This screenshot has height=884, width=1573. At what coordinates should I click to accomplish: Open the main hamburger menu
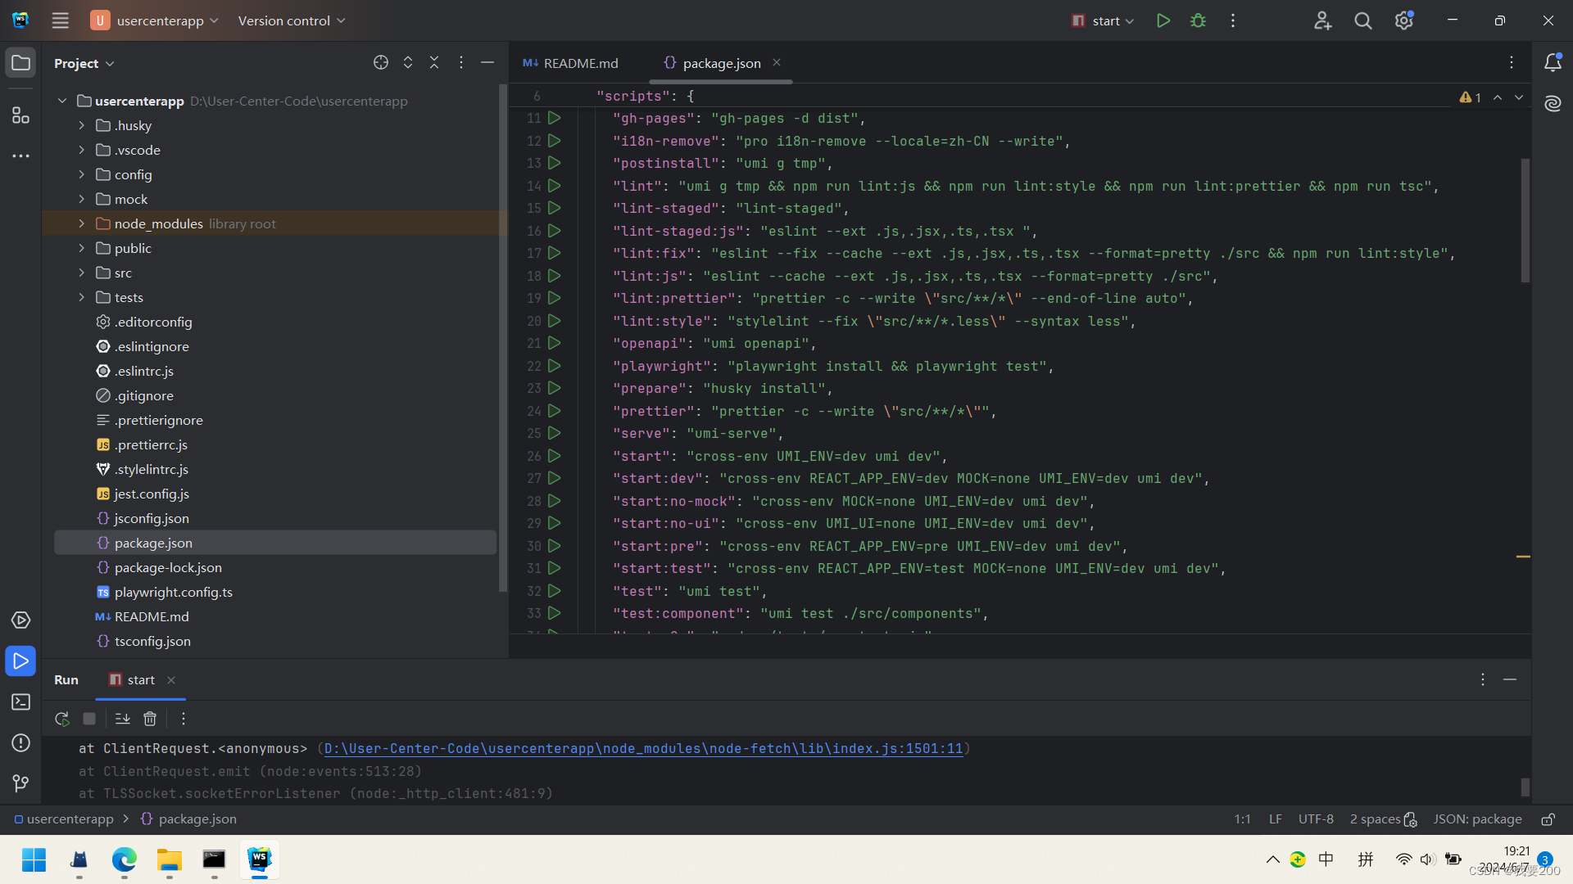[x=60, y=20]
